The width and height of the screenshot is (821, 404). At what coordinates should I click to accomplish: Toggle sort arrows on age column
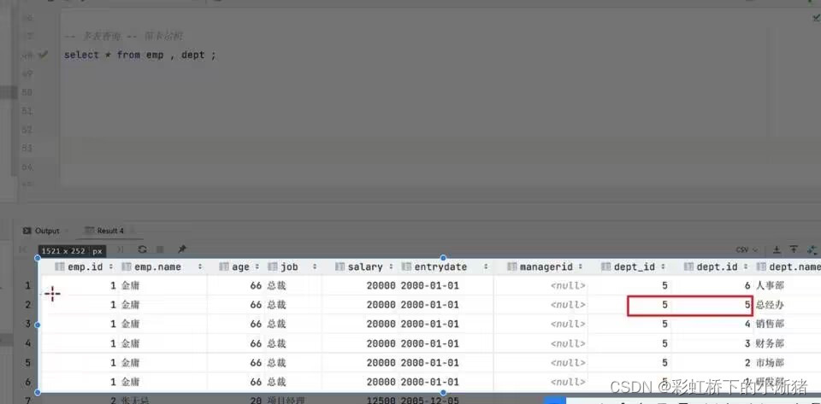pyautogui.click(x=257, y=267)
